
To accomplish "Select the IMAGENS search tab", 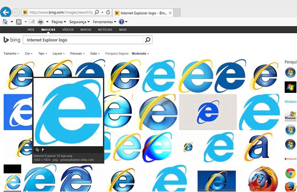I will (48, 30).
